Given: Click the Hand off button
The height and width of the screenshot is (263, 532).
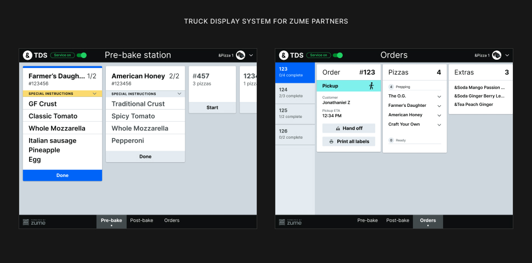Looking at the screenshot, I should [349, 128].
